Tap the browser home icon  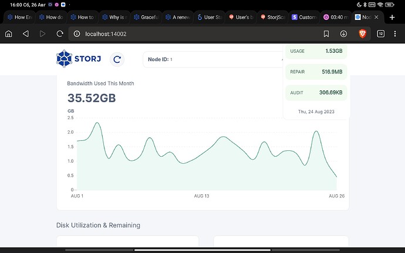pos(8,34)
